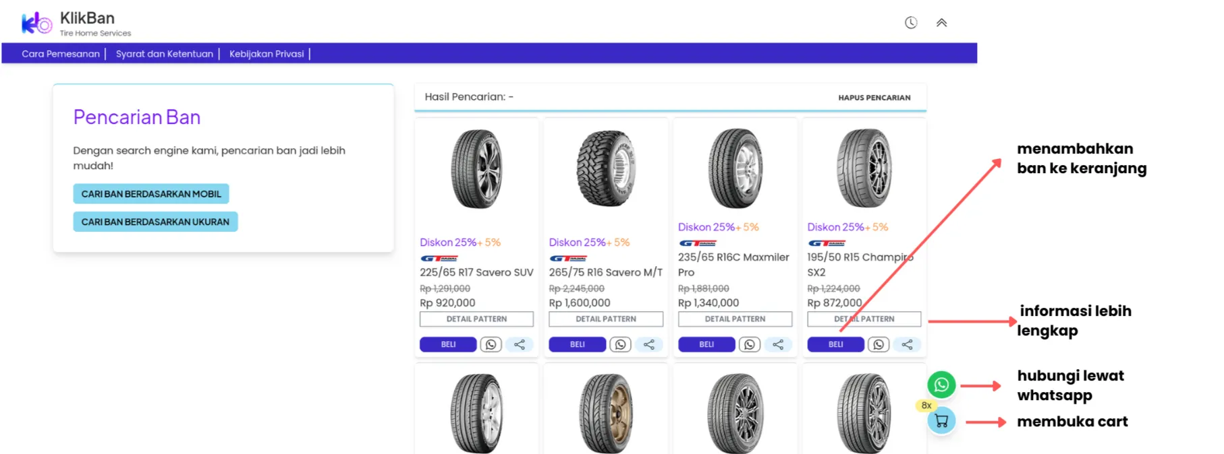Open Cara Pemesanan menu item
Screen dimensions: 1224x454
click(x=61, y=54)
